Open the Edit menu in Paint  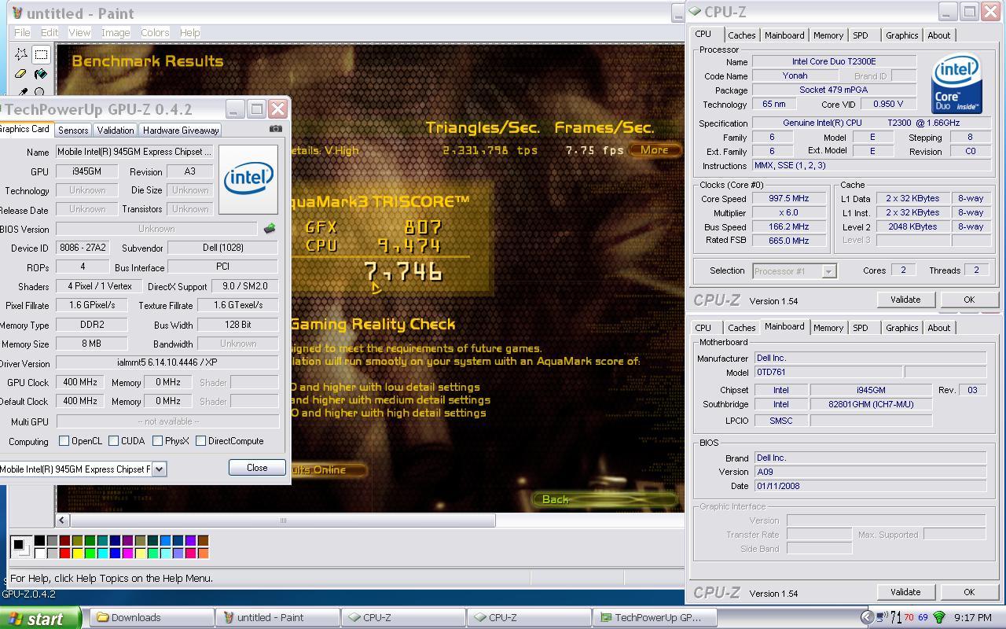tap(50, 32)
